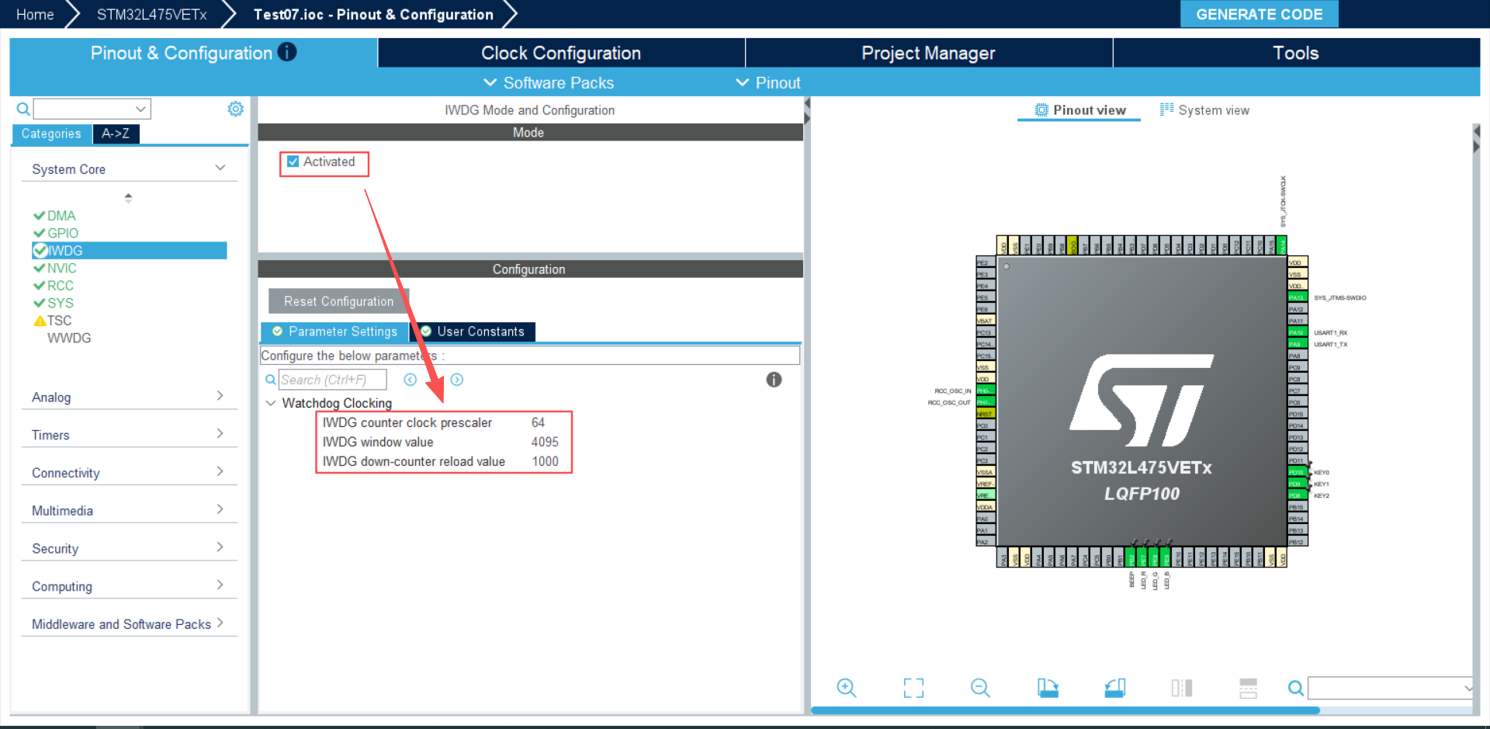The image size is (1490, 729).
Task: Toggle vertical split view icon
Action: 1182,688
